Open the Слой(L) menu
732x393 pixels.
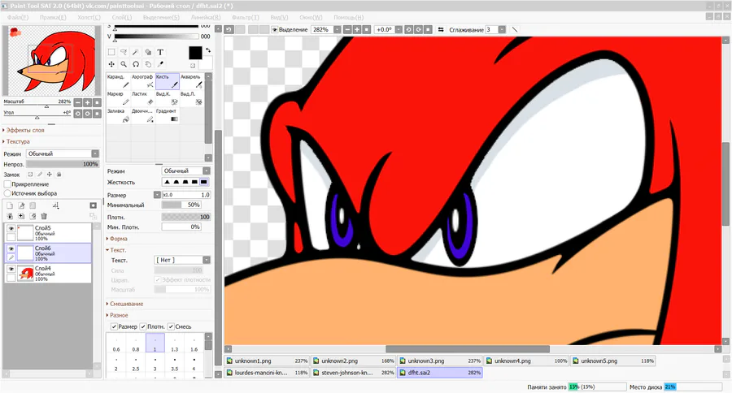click(121, 17)
